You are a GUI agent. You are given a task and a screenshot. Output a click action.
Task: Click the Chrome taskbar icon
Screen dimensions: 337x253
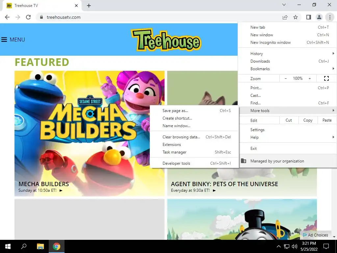tap(57, 246)
